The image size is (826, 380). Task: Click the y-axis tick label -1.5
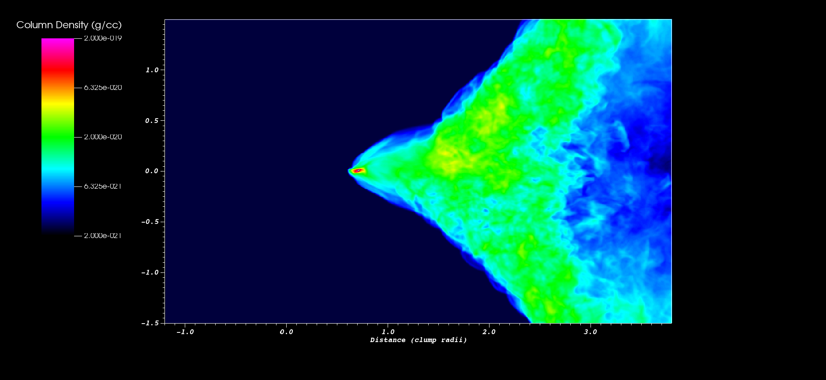(x=150, y=323)
